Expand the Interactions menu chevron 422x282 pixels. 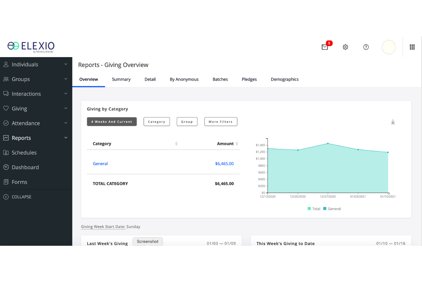tap(66, 94)
